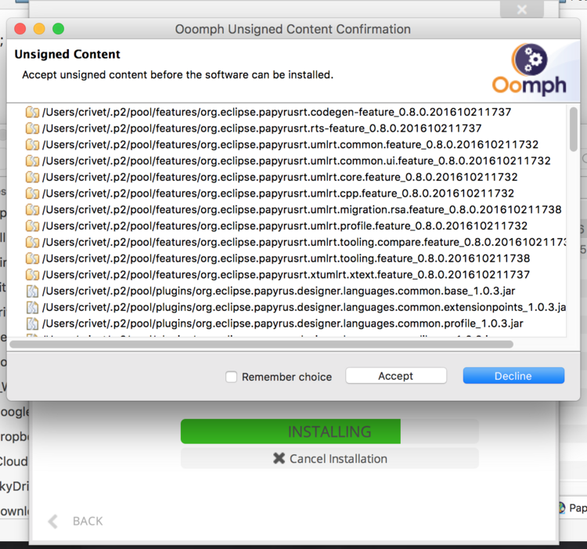Go BACK in the installer window
Viewport: 587px width, 549px height.
pyautogui.click(x=88, y=521)
